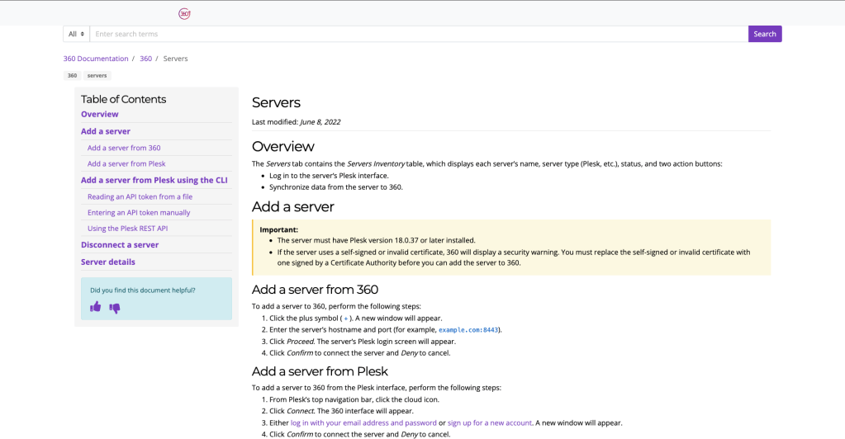Select the servers tag badge
This screenshot has width=845, height=439.
point(97,75)
